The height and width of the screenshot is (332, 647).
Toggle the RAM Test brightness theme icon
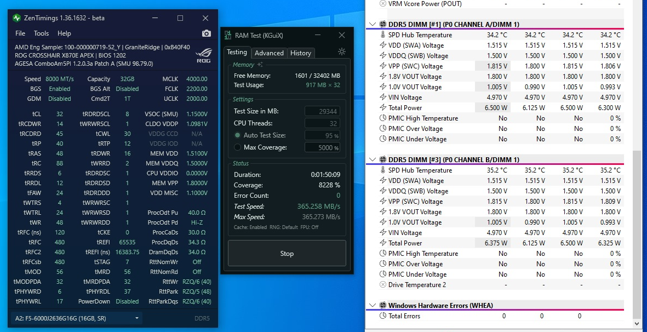pyautogui.click(x=341, y=51)
